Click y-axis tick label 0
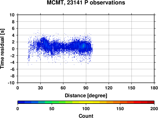The image size is (158, 118). click(13, 49)
